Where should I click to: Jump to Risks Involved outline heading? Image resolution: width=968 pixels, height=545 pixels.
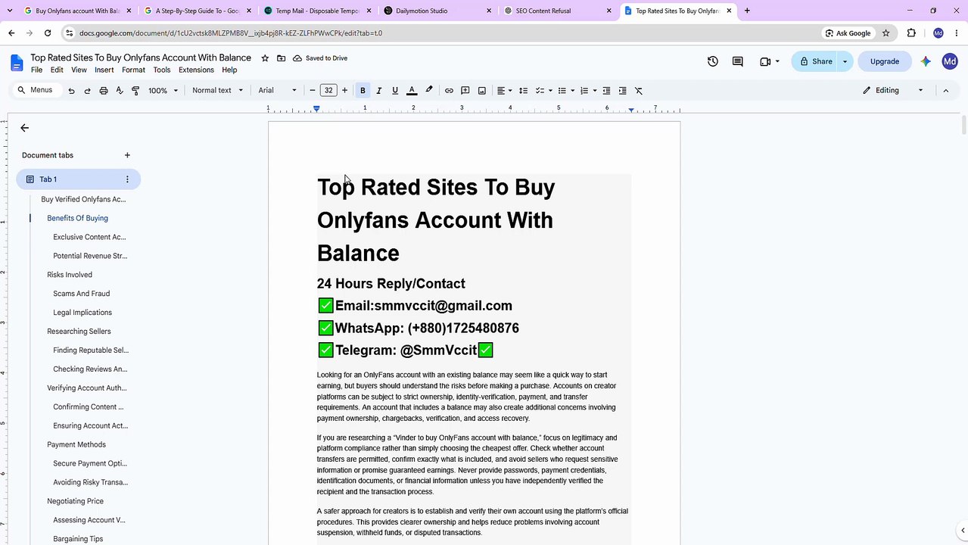(x=70, y=275)
